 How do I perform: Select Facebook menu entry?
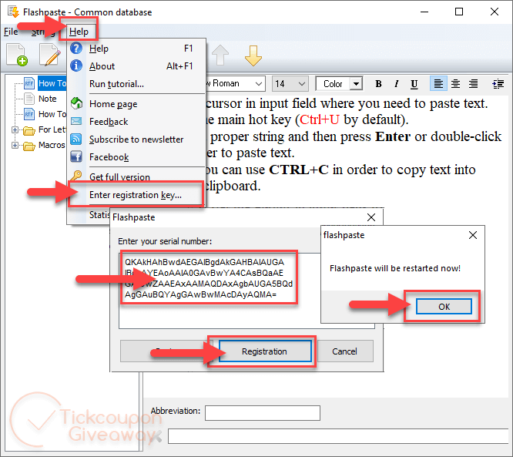point(136,157)
